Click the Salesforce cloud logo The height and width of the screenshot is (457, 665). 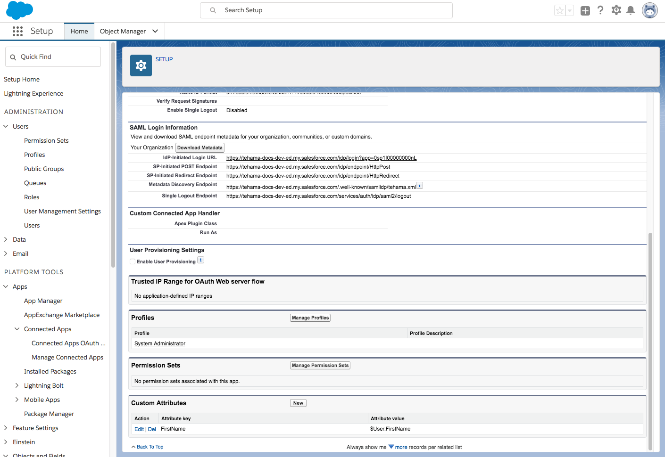pos(19,10)
